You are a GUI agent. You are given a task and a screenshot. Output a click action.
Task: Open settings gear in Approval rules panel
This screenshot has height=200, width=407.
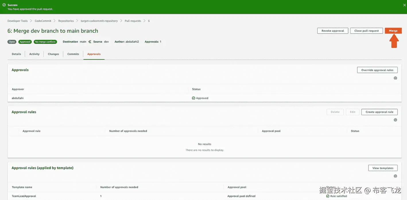pos(395,120)
